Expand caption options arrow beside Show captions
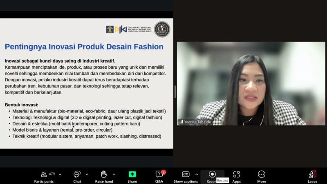 coord(197,174)
